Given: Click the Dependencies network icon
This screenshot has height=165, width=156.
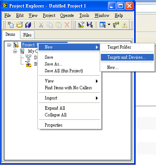Looking at the screenshot, I should pos(28,58).
